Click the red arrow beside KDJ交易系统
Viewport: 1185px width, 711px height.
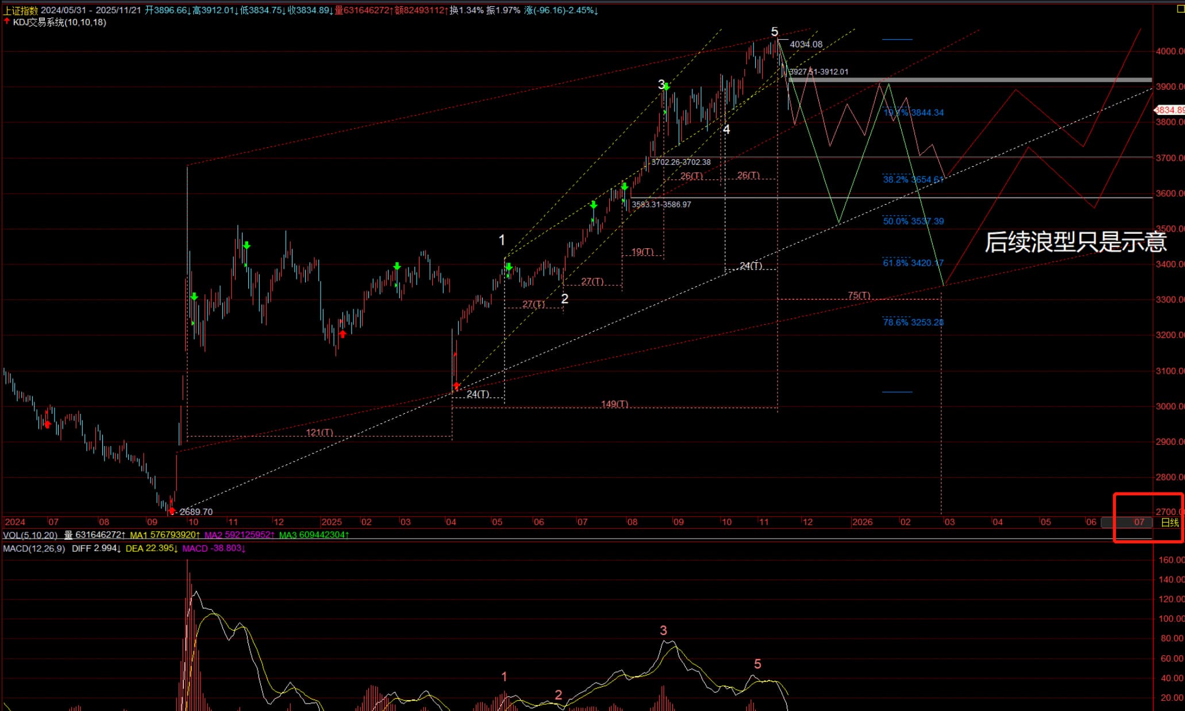click(6, 21)
